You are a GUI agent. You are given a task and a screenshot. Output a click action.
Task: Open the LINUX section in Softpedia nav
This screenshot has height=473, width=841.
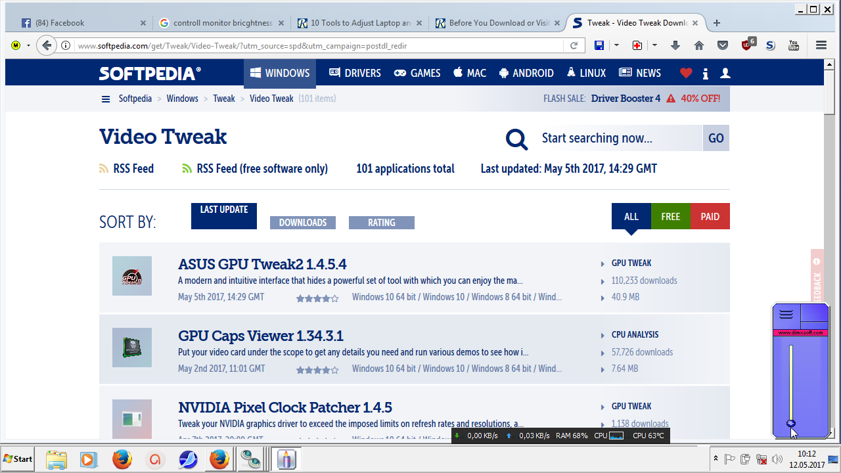tap(587, 73)
